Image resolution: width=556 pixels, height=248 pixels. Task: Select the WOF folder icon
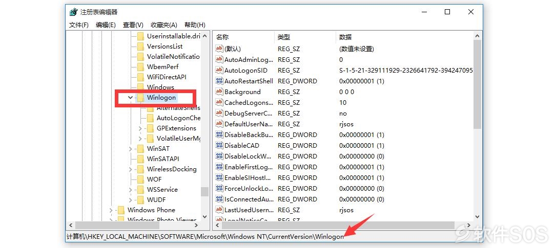pos(141,179)
